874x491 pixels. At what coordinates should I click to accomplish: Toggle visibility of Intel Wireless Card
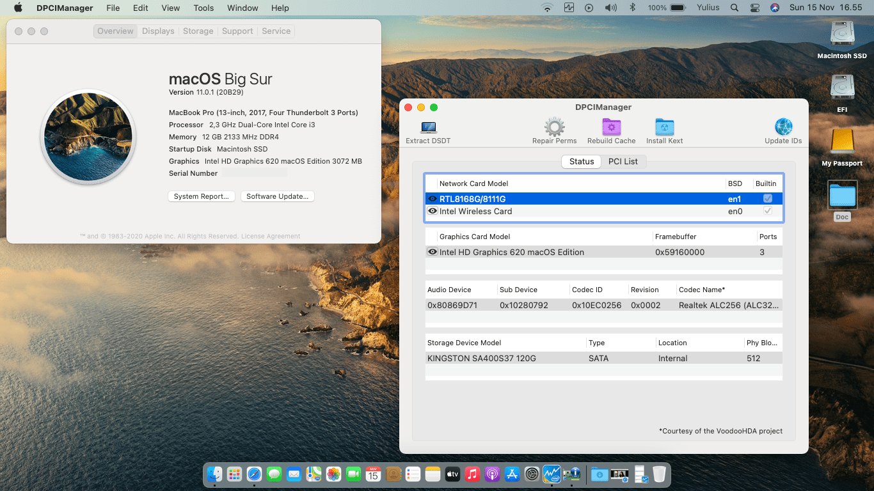click(433, 211)
